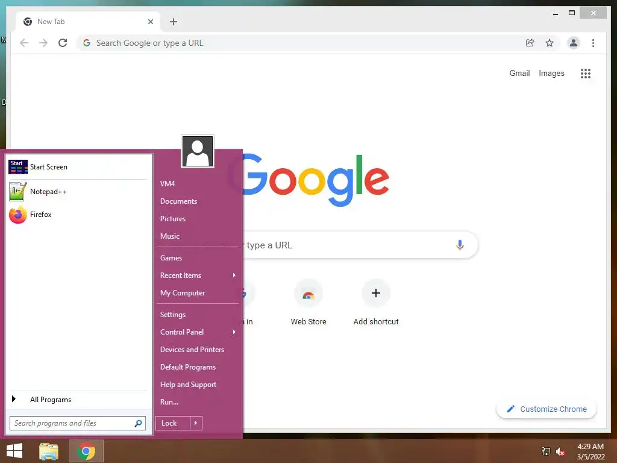
Task: Open the Web Store shortcut
Action: coord(308,303)
